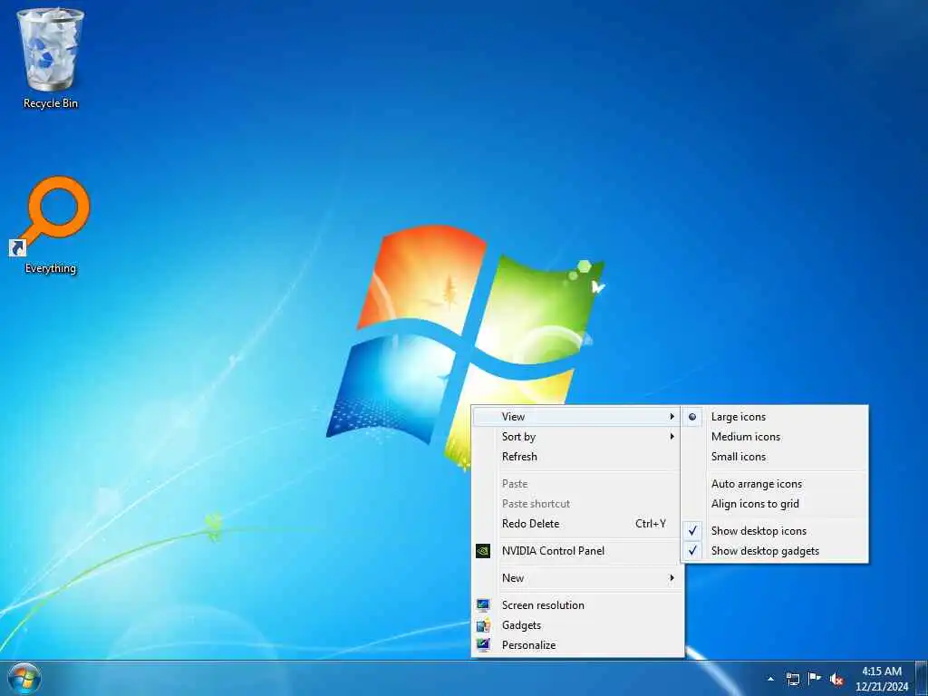Click the NVIDIA logo icon in context menu
Viewport: 928px width, 696px height.
pyautogui.click(x=483, y=551)
